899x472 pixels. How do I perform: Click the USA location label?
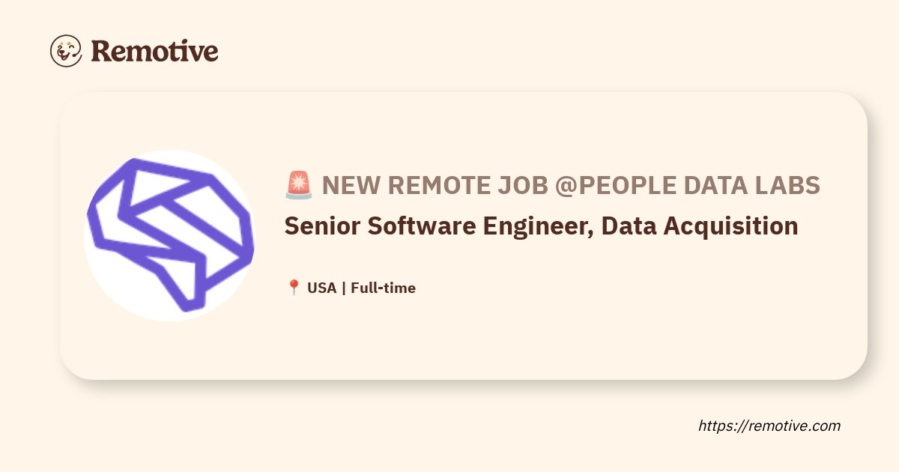tap(321, 288)
